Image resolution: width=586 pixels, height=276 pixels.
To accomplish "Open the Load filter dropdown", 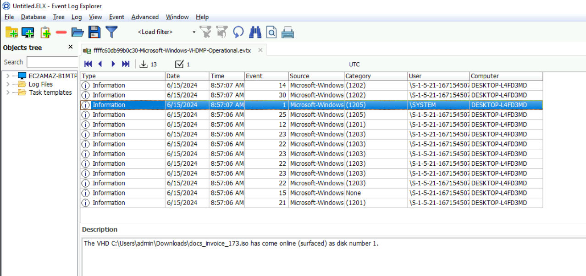I will click(194, 32).
